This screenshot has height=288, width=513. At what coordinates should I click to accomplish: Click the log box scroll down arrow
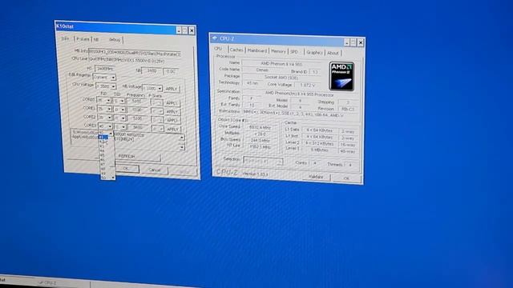[x=182, y=147]
